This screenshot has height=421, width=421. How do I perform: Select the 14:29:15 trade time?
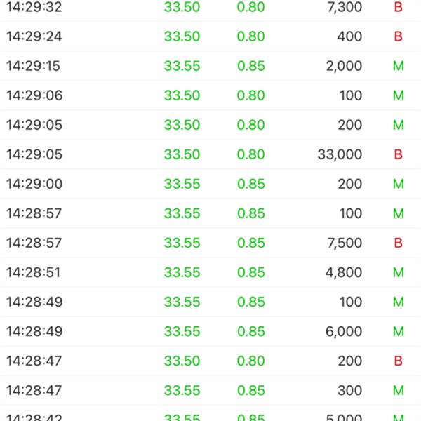pos(34,66)
